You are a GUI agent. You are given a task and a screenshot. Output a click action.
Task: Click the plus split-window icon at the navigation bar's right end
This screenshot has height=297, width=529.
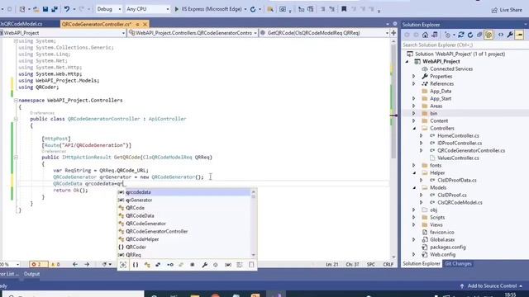pyautogui.click(x=393, y=33)
